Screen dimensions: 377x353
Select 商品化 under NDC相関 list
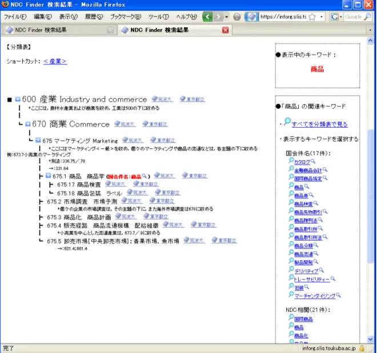(301, 335)
